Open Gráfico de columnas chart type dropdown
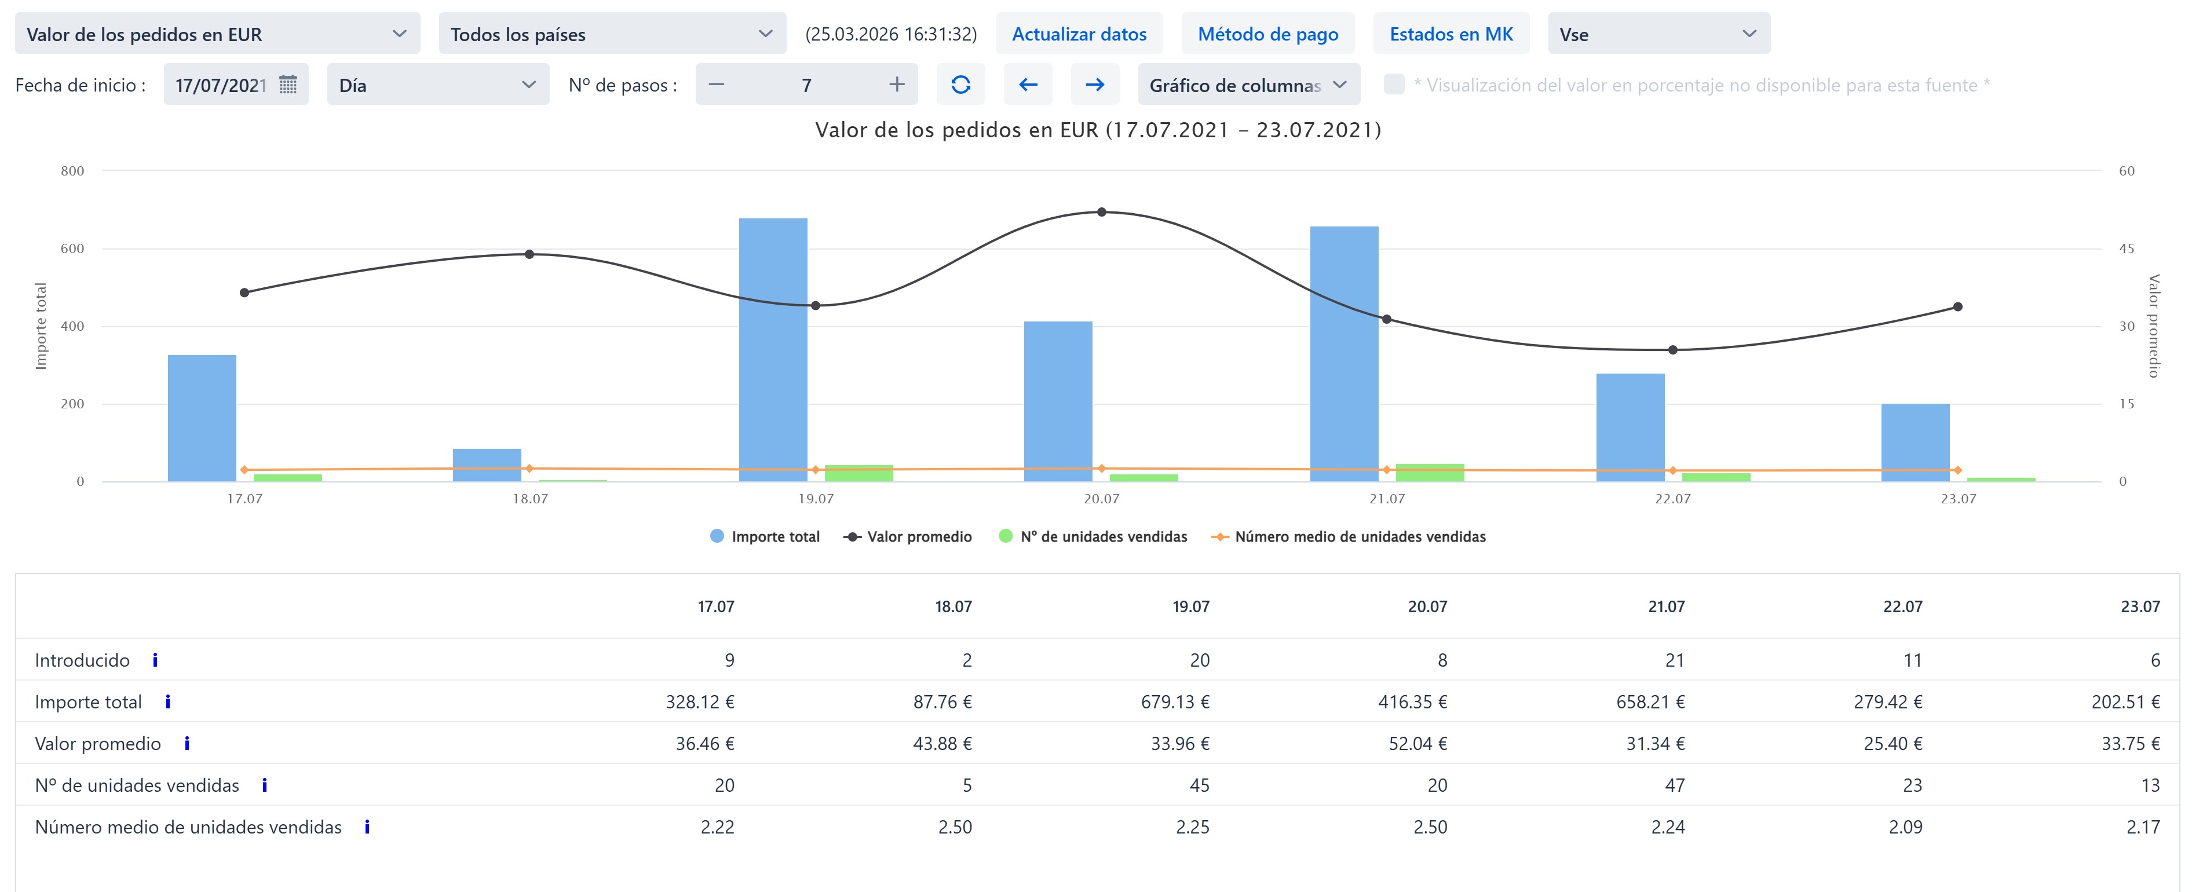Image resolution: width=2192 pixels, height=892 pixels. 1247,84
